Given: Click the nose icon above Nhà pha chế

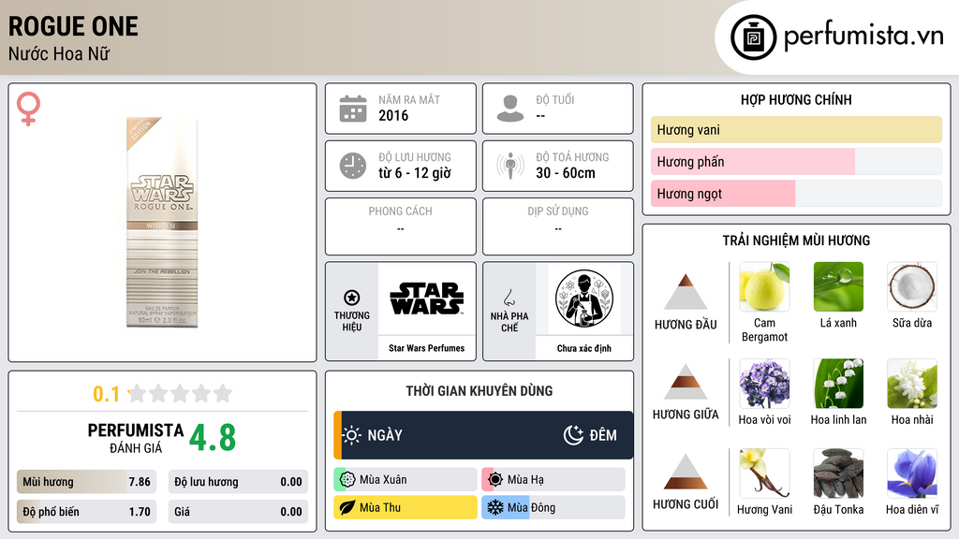Looking at the screenshot, I should point(509,298).
